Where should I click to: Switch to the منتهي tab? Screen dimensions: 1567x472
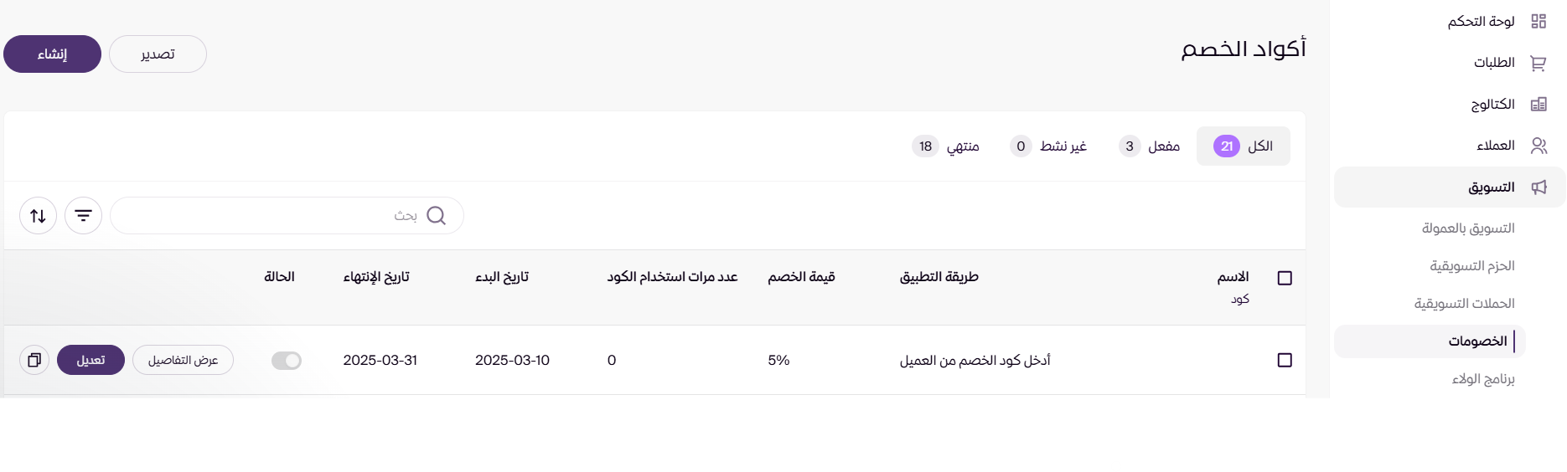point(946,146)
